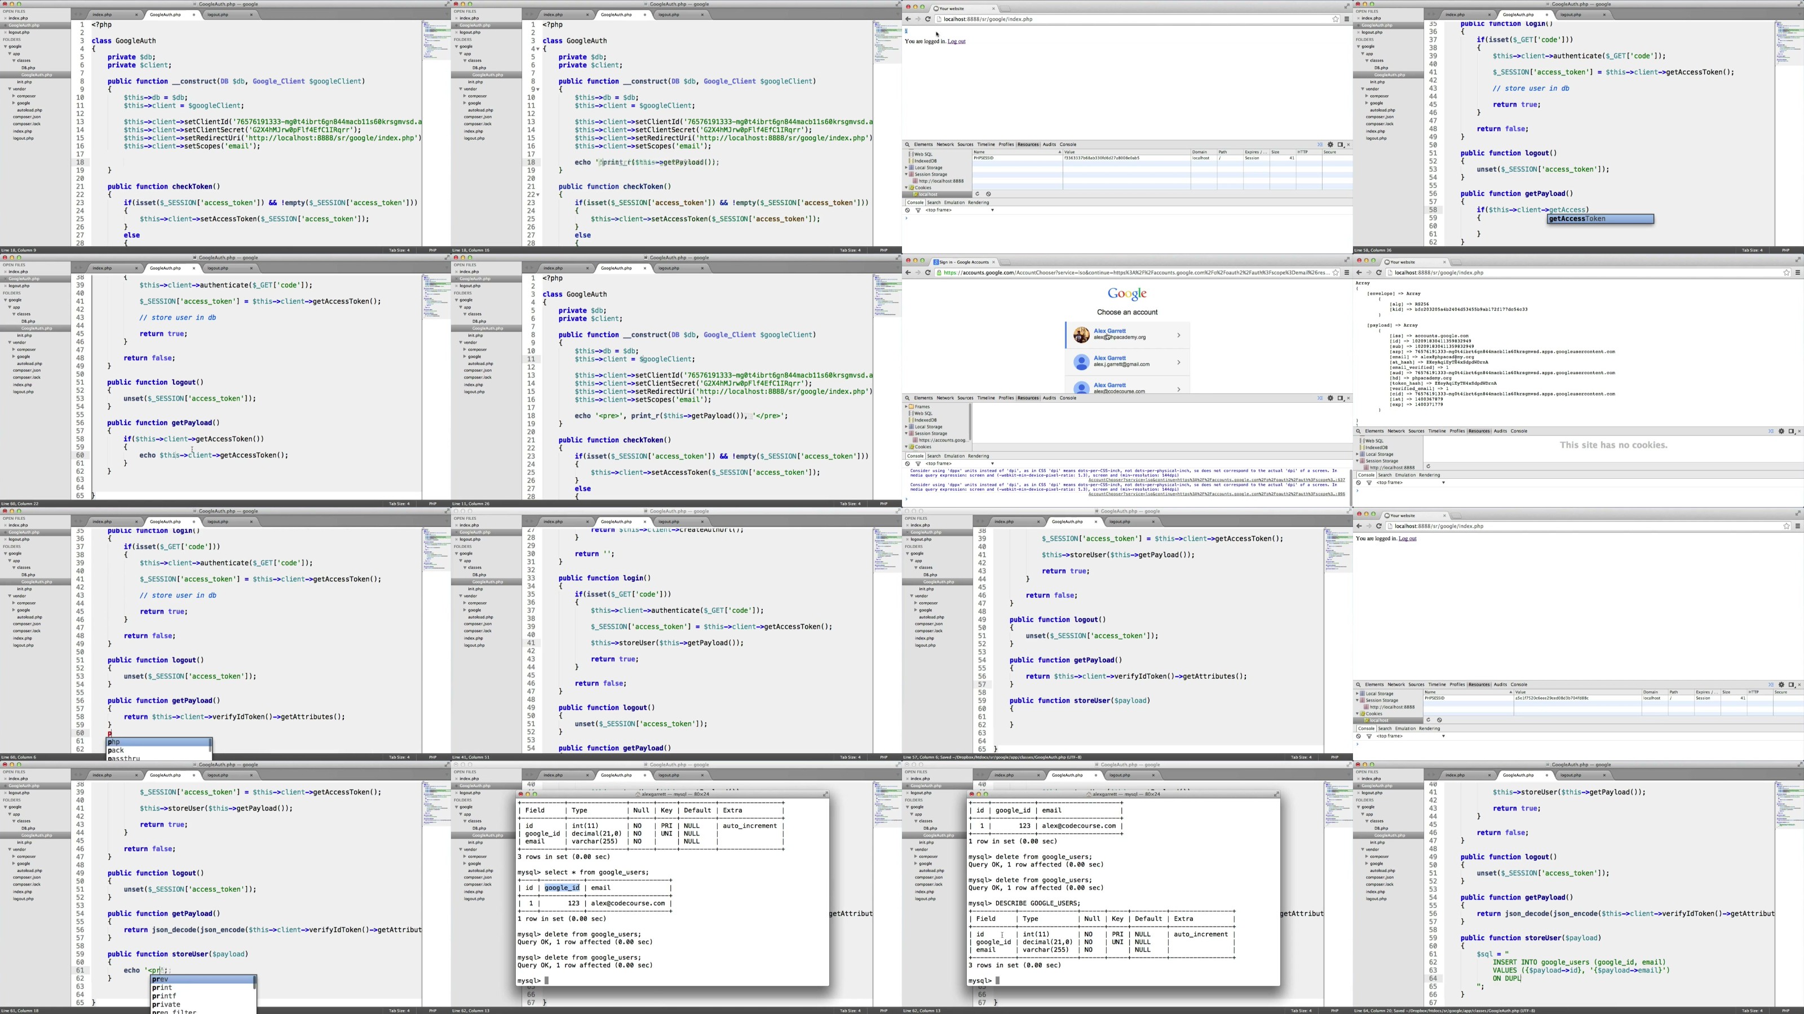Click the forward arrow in Google Accounts window

pyautogui.click(x=918, y=273)
